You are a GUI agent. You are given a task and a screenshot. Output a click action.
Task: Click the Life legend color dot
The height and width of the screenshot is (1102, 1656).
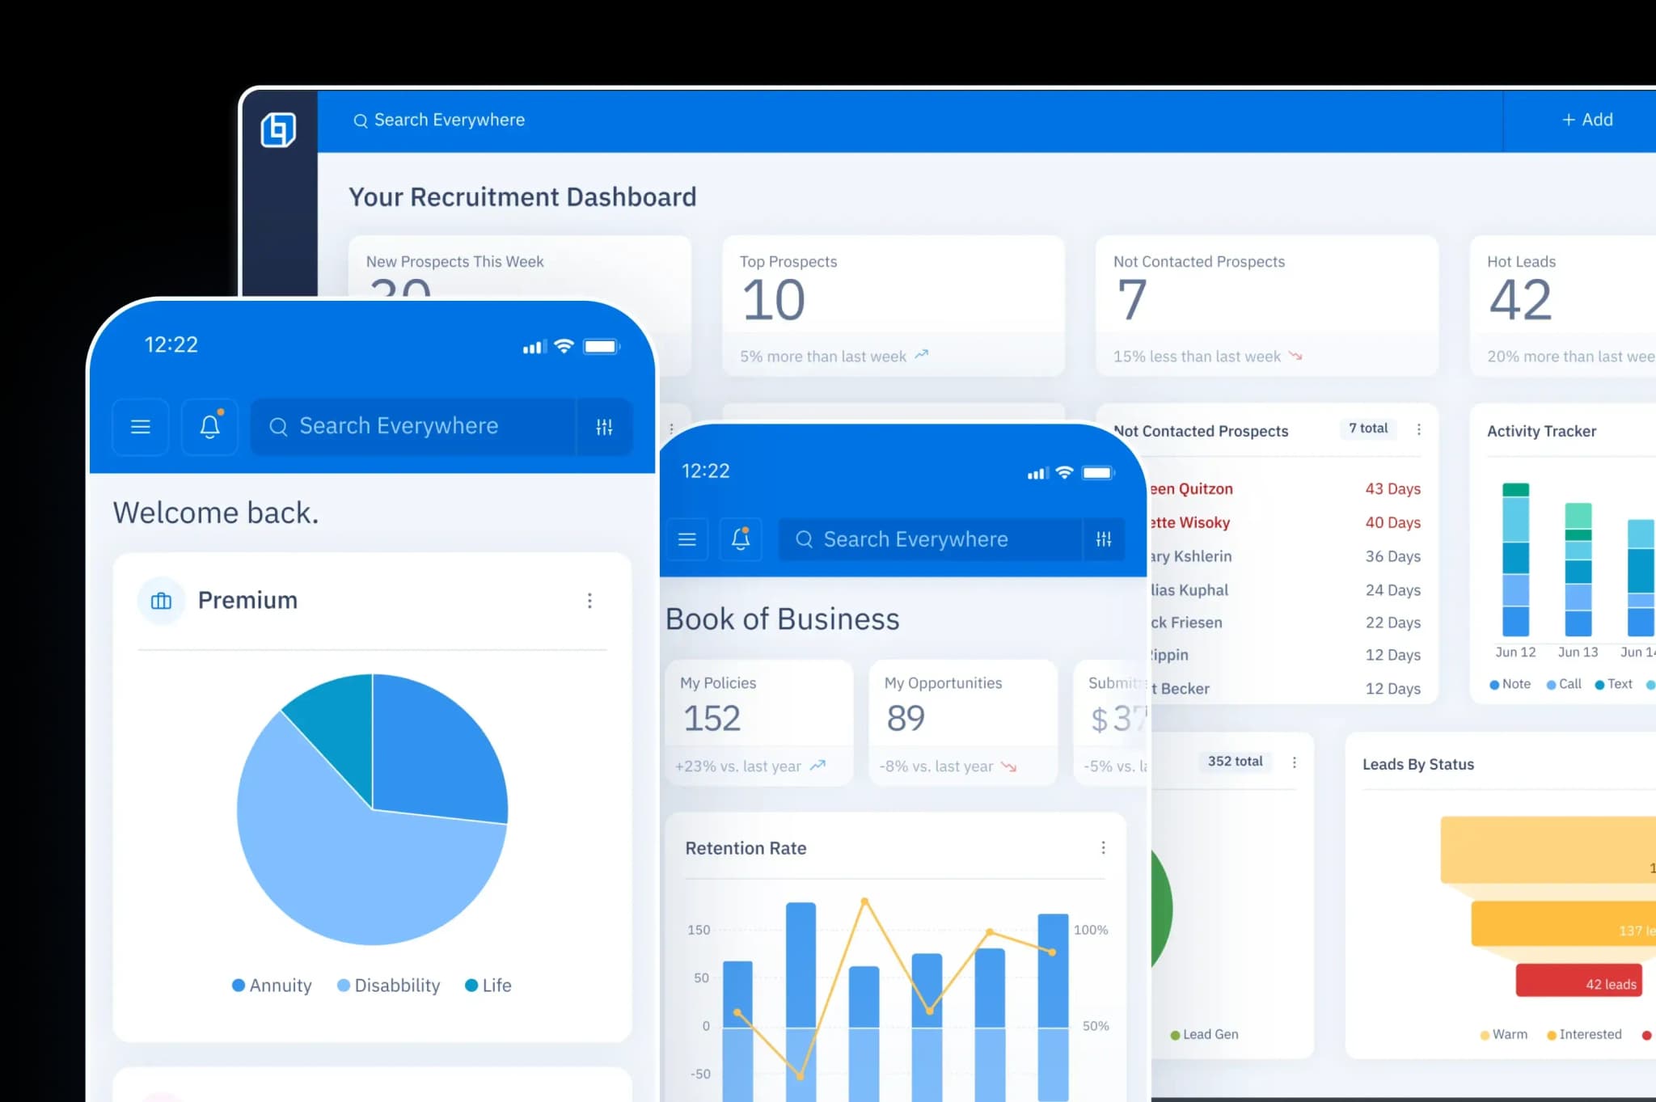[470, 985]
